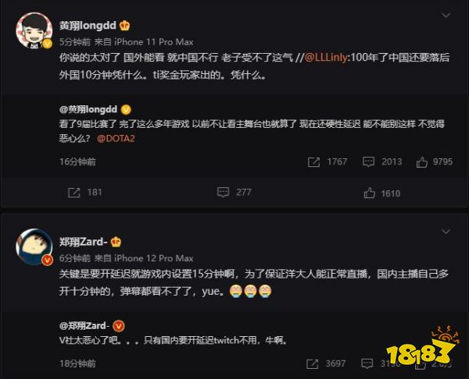Open the @DOTA2 mention link
Image resolution: width=469 pixels, height=379 pixels.
click(116, 139)
